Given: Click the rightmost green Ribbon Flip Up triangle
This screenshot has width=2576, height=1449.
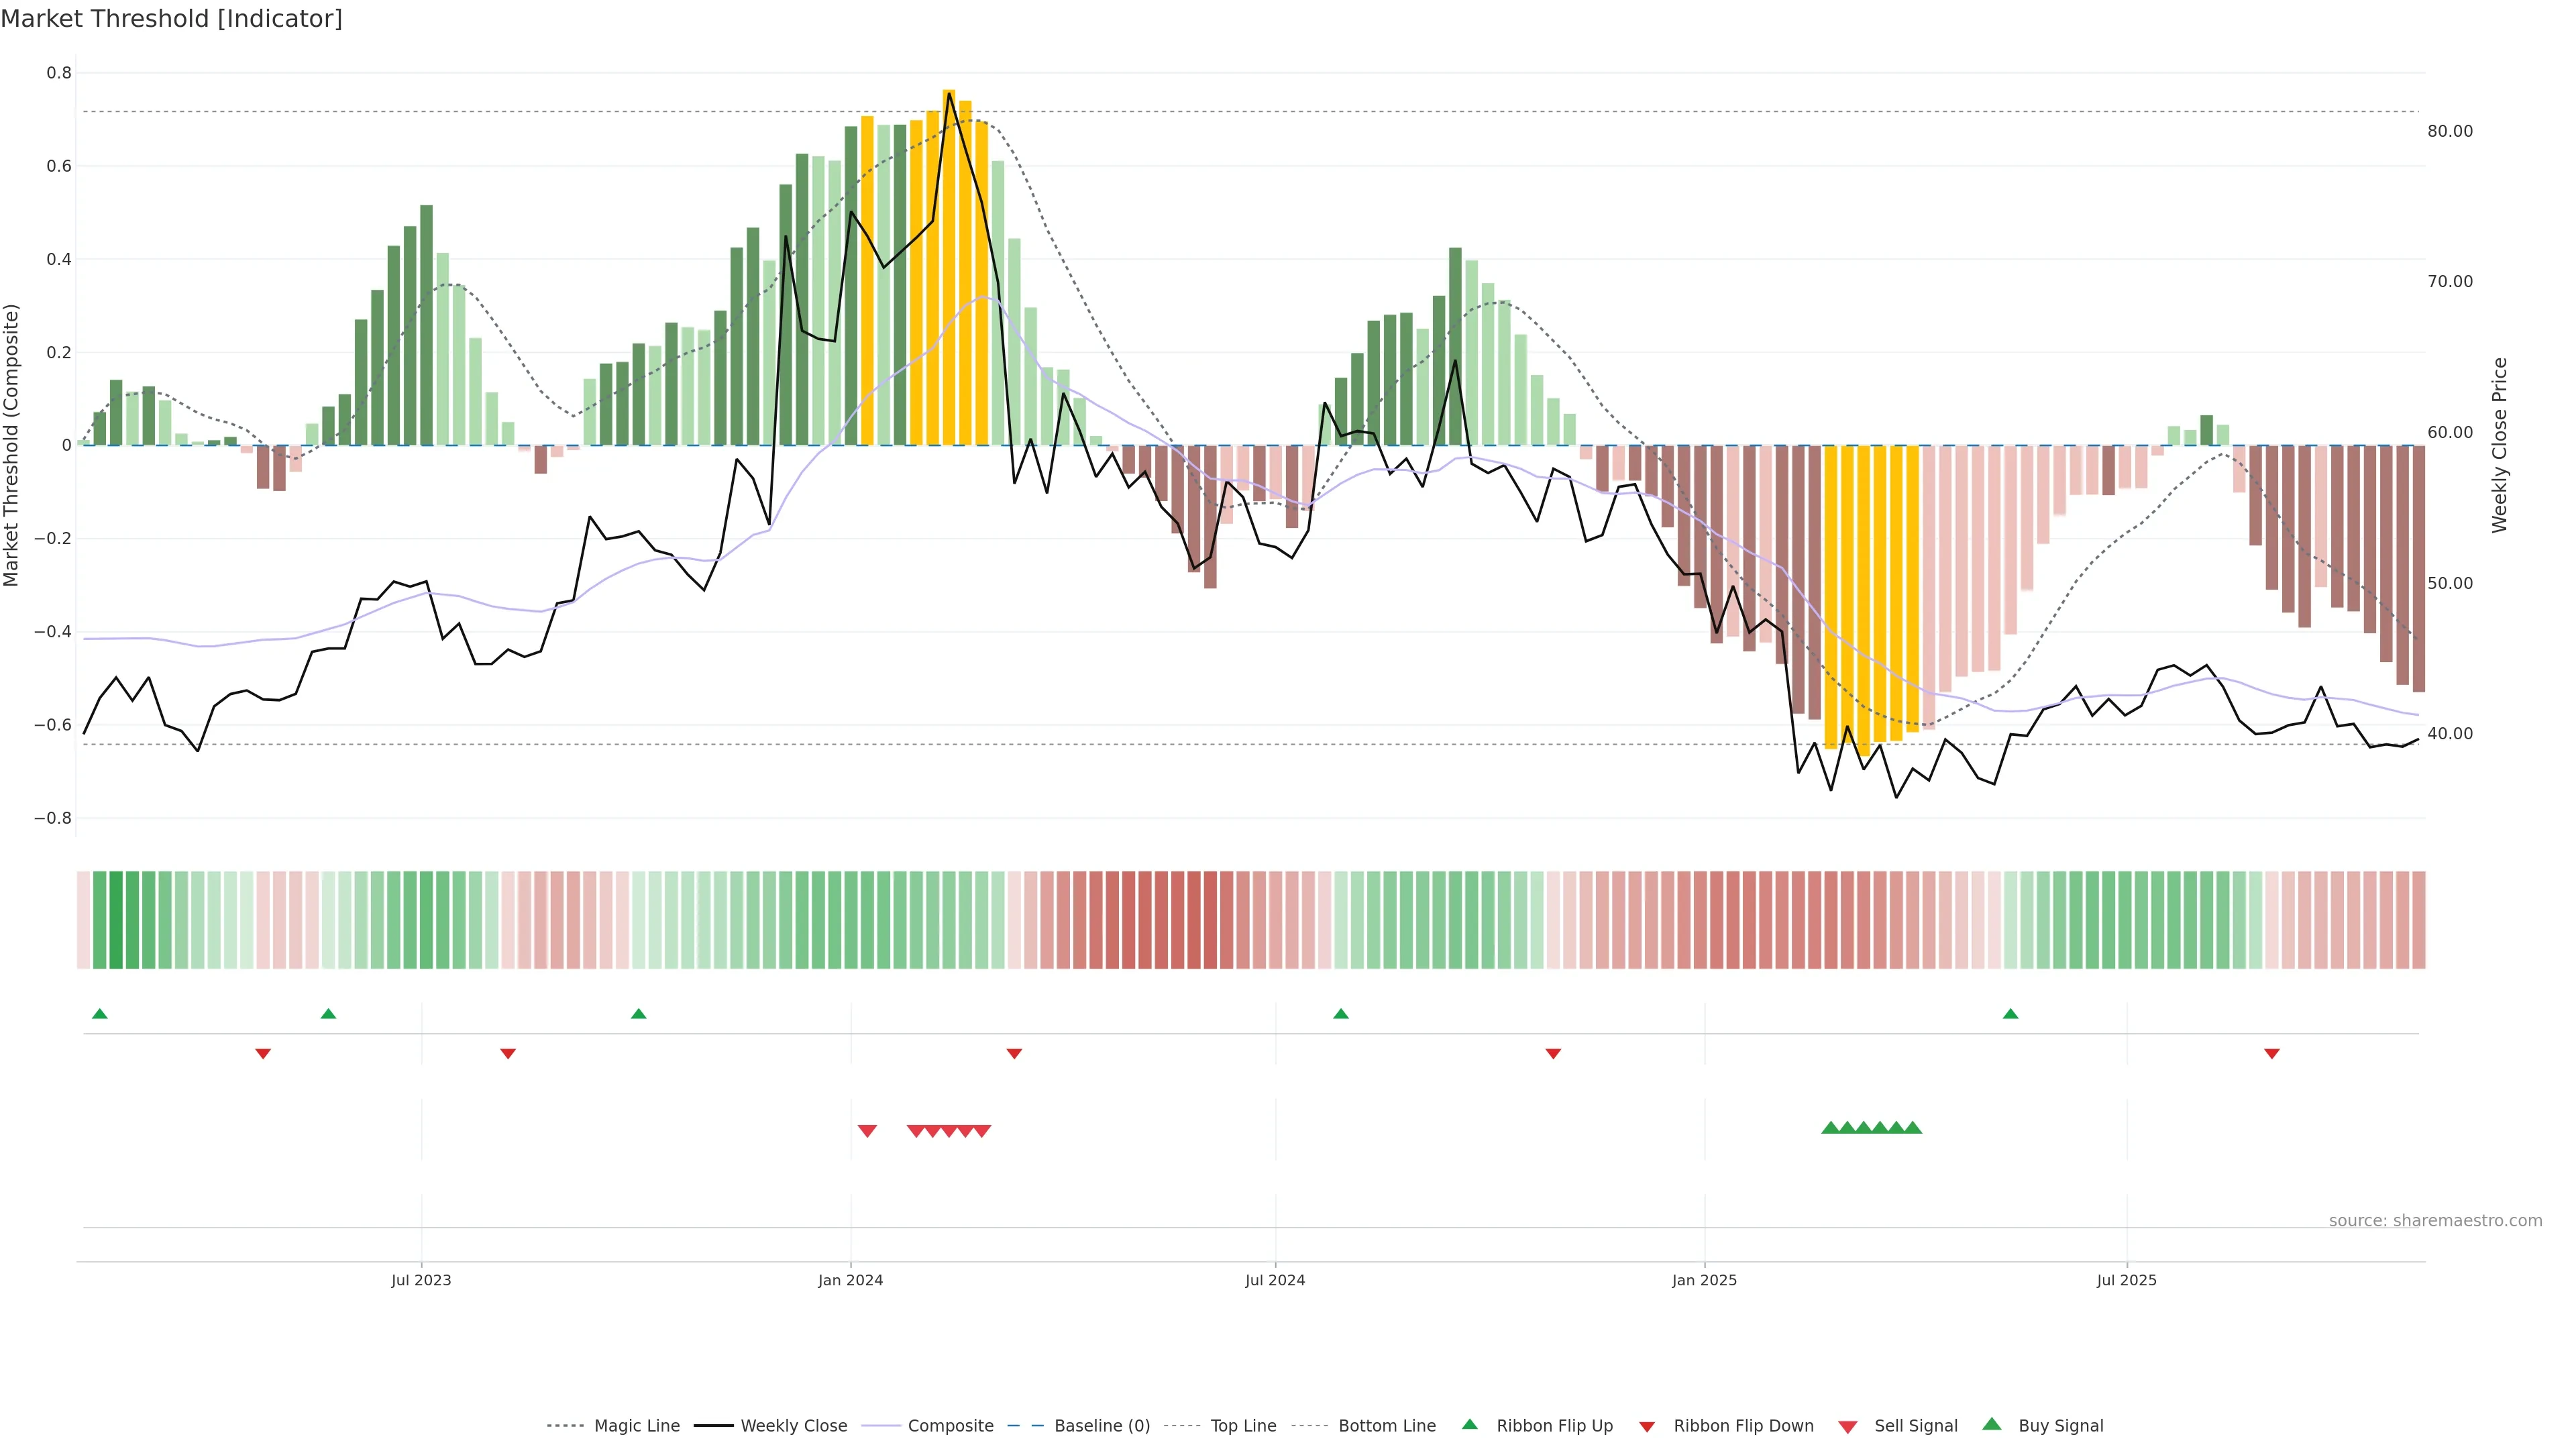Looking at the screenshot, I should [x=2010, y=1014].
